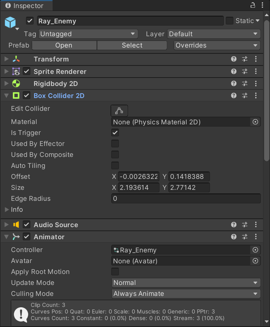The width and height of the screenshot is (270, 327).
Task: Open Audio Source help reference
Action: click(x=234, y=225)
